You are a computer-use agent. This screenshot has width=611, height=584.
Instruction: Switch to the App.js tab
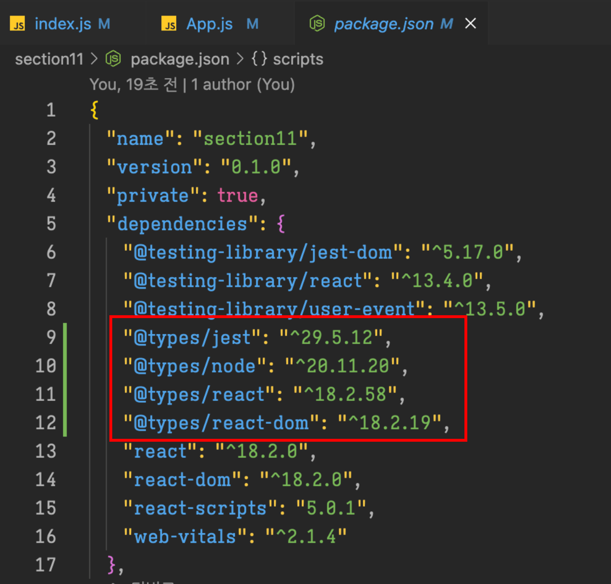click(209, 24)
